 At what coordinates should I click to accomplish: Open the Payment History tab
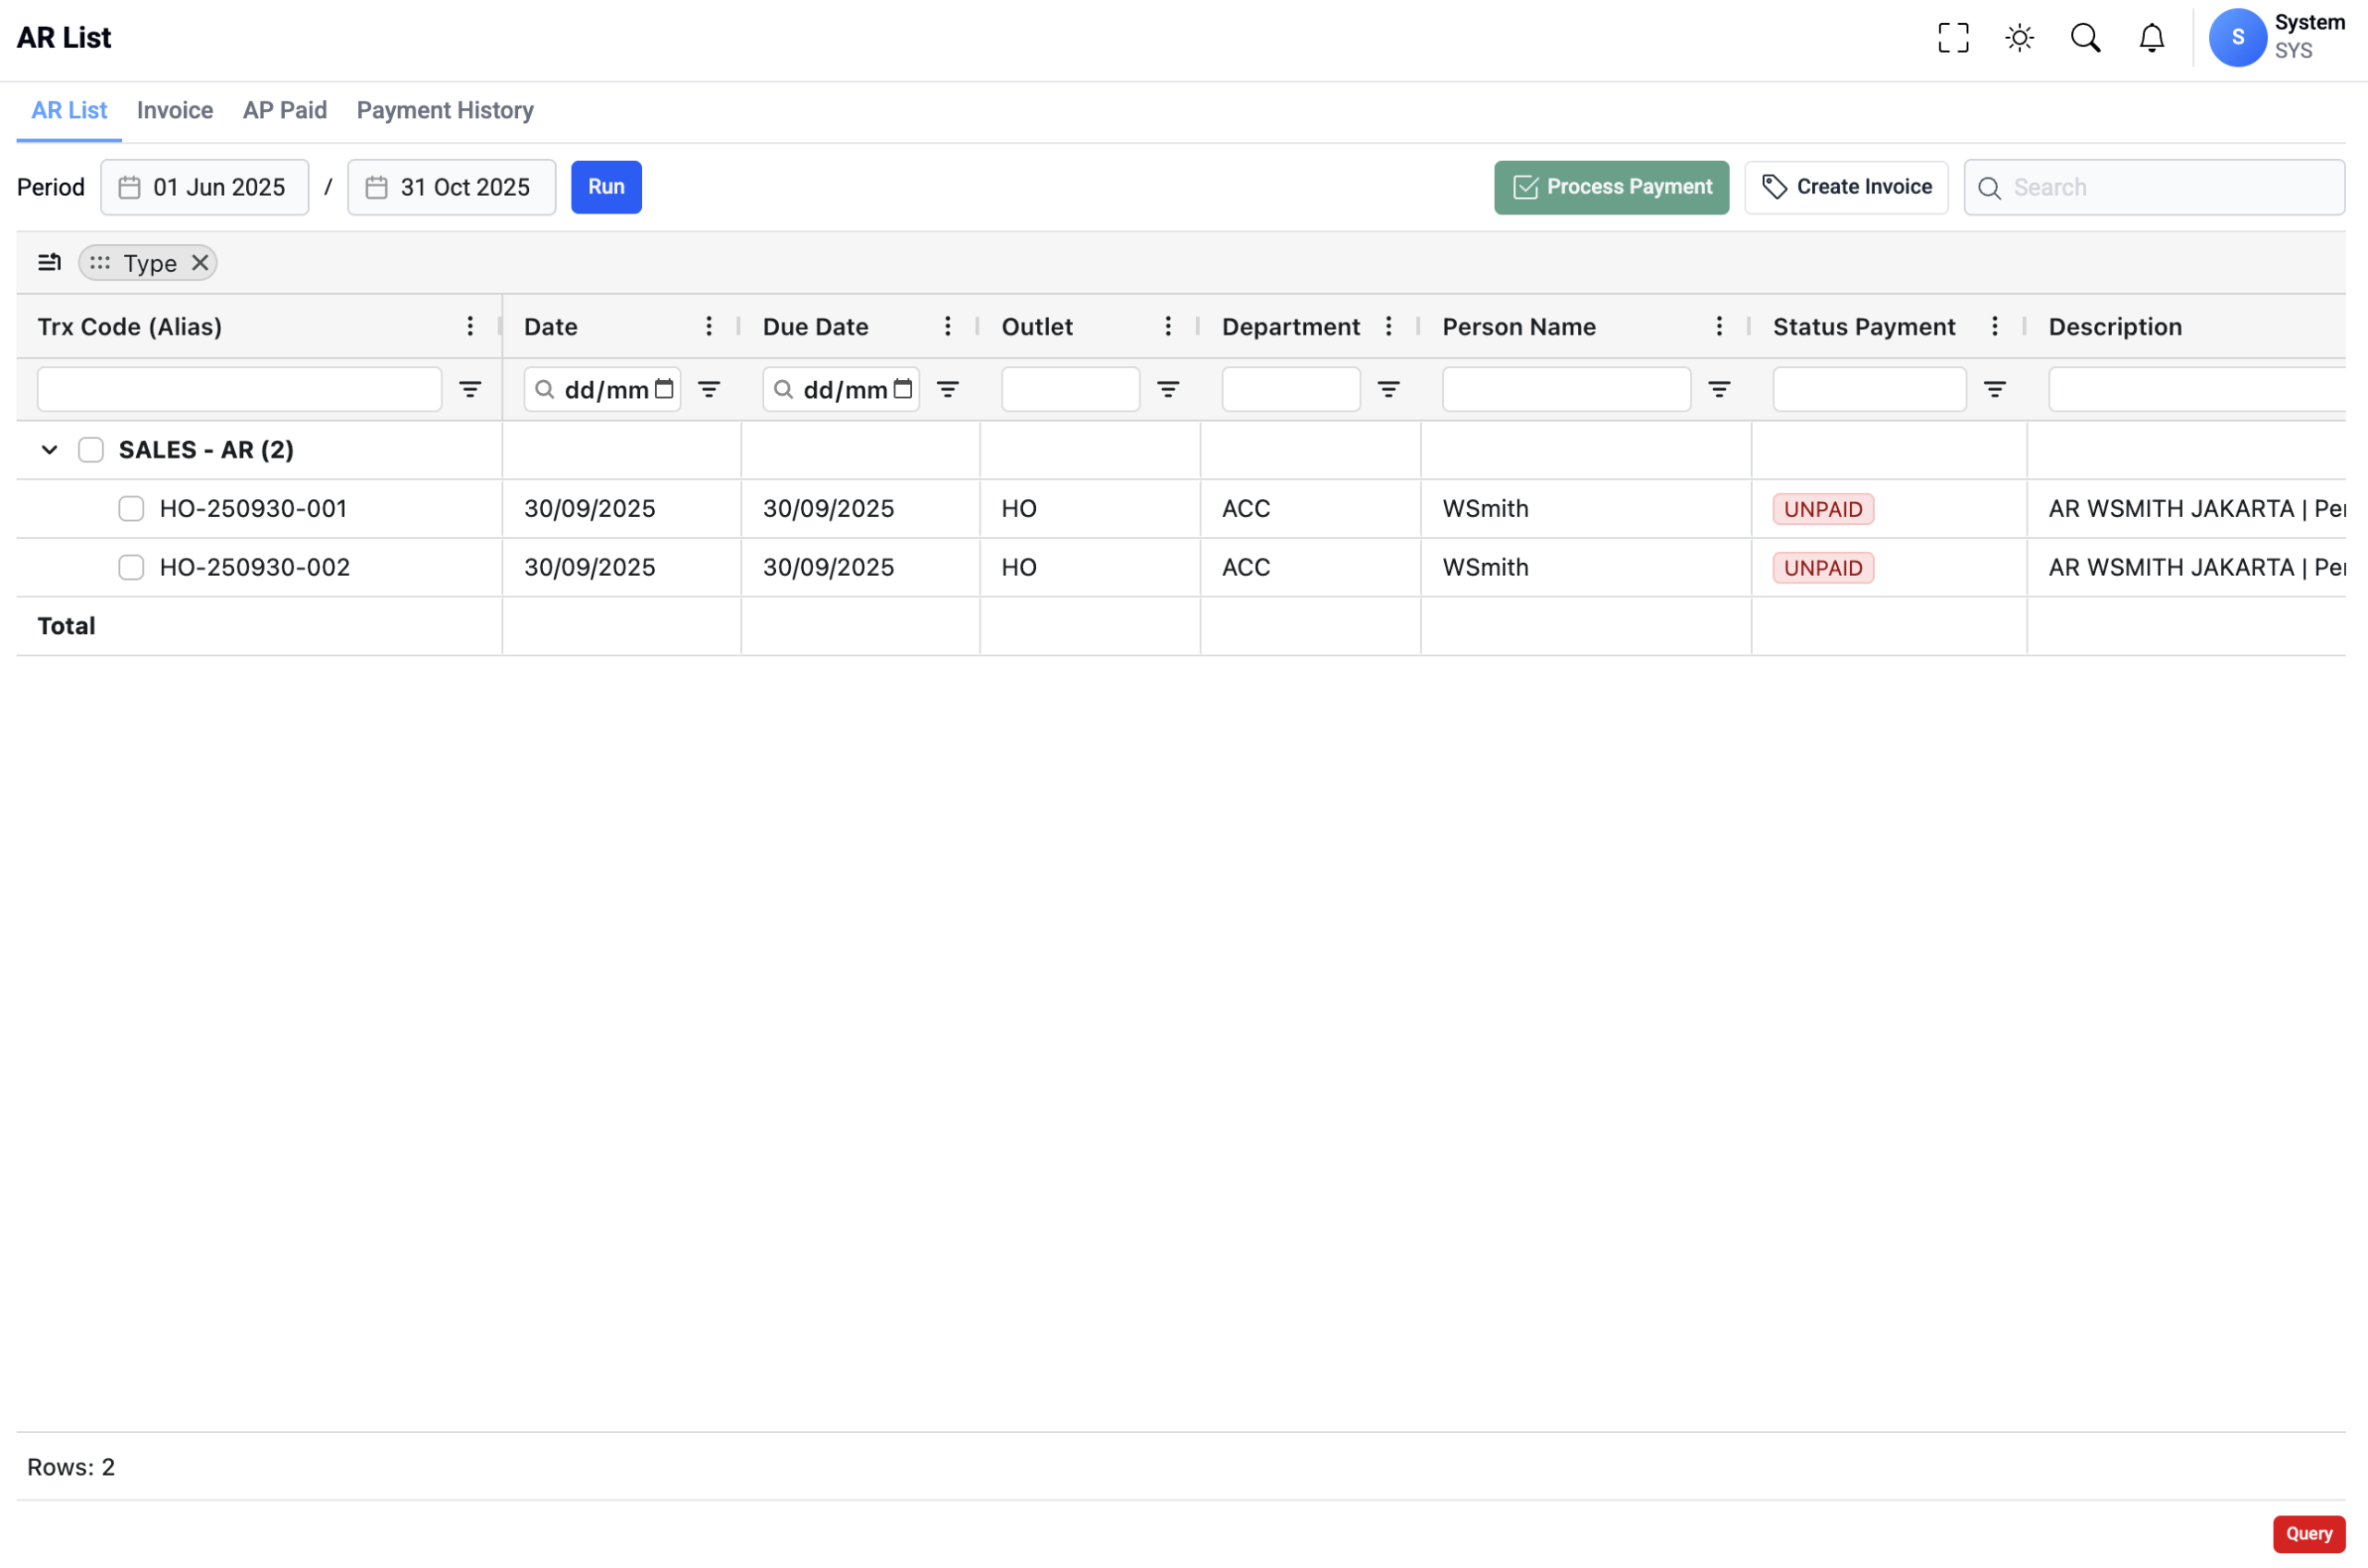coord(444,110)
